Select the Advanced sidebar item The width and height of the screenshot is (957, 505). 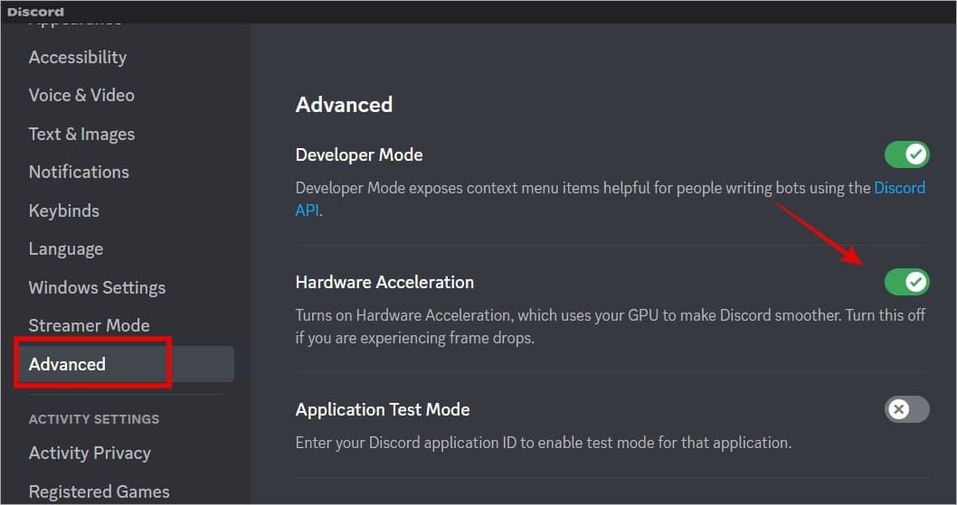click(127, 364)
